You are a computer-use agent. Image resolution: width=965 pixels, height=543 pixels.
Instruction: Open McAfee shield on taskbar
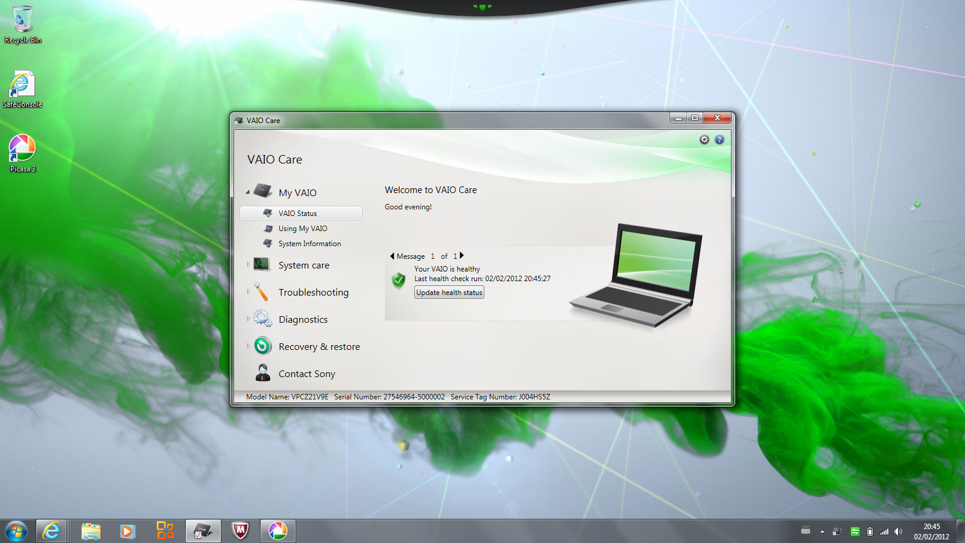tap(241, 531)
